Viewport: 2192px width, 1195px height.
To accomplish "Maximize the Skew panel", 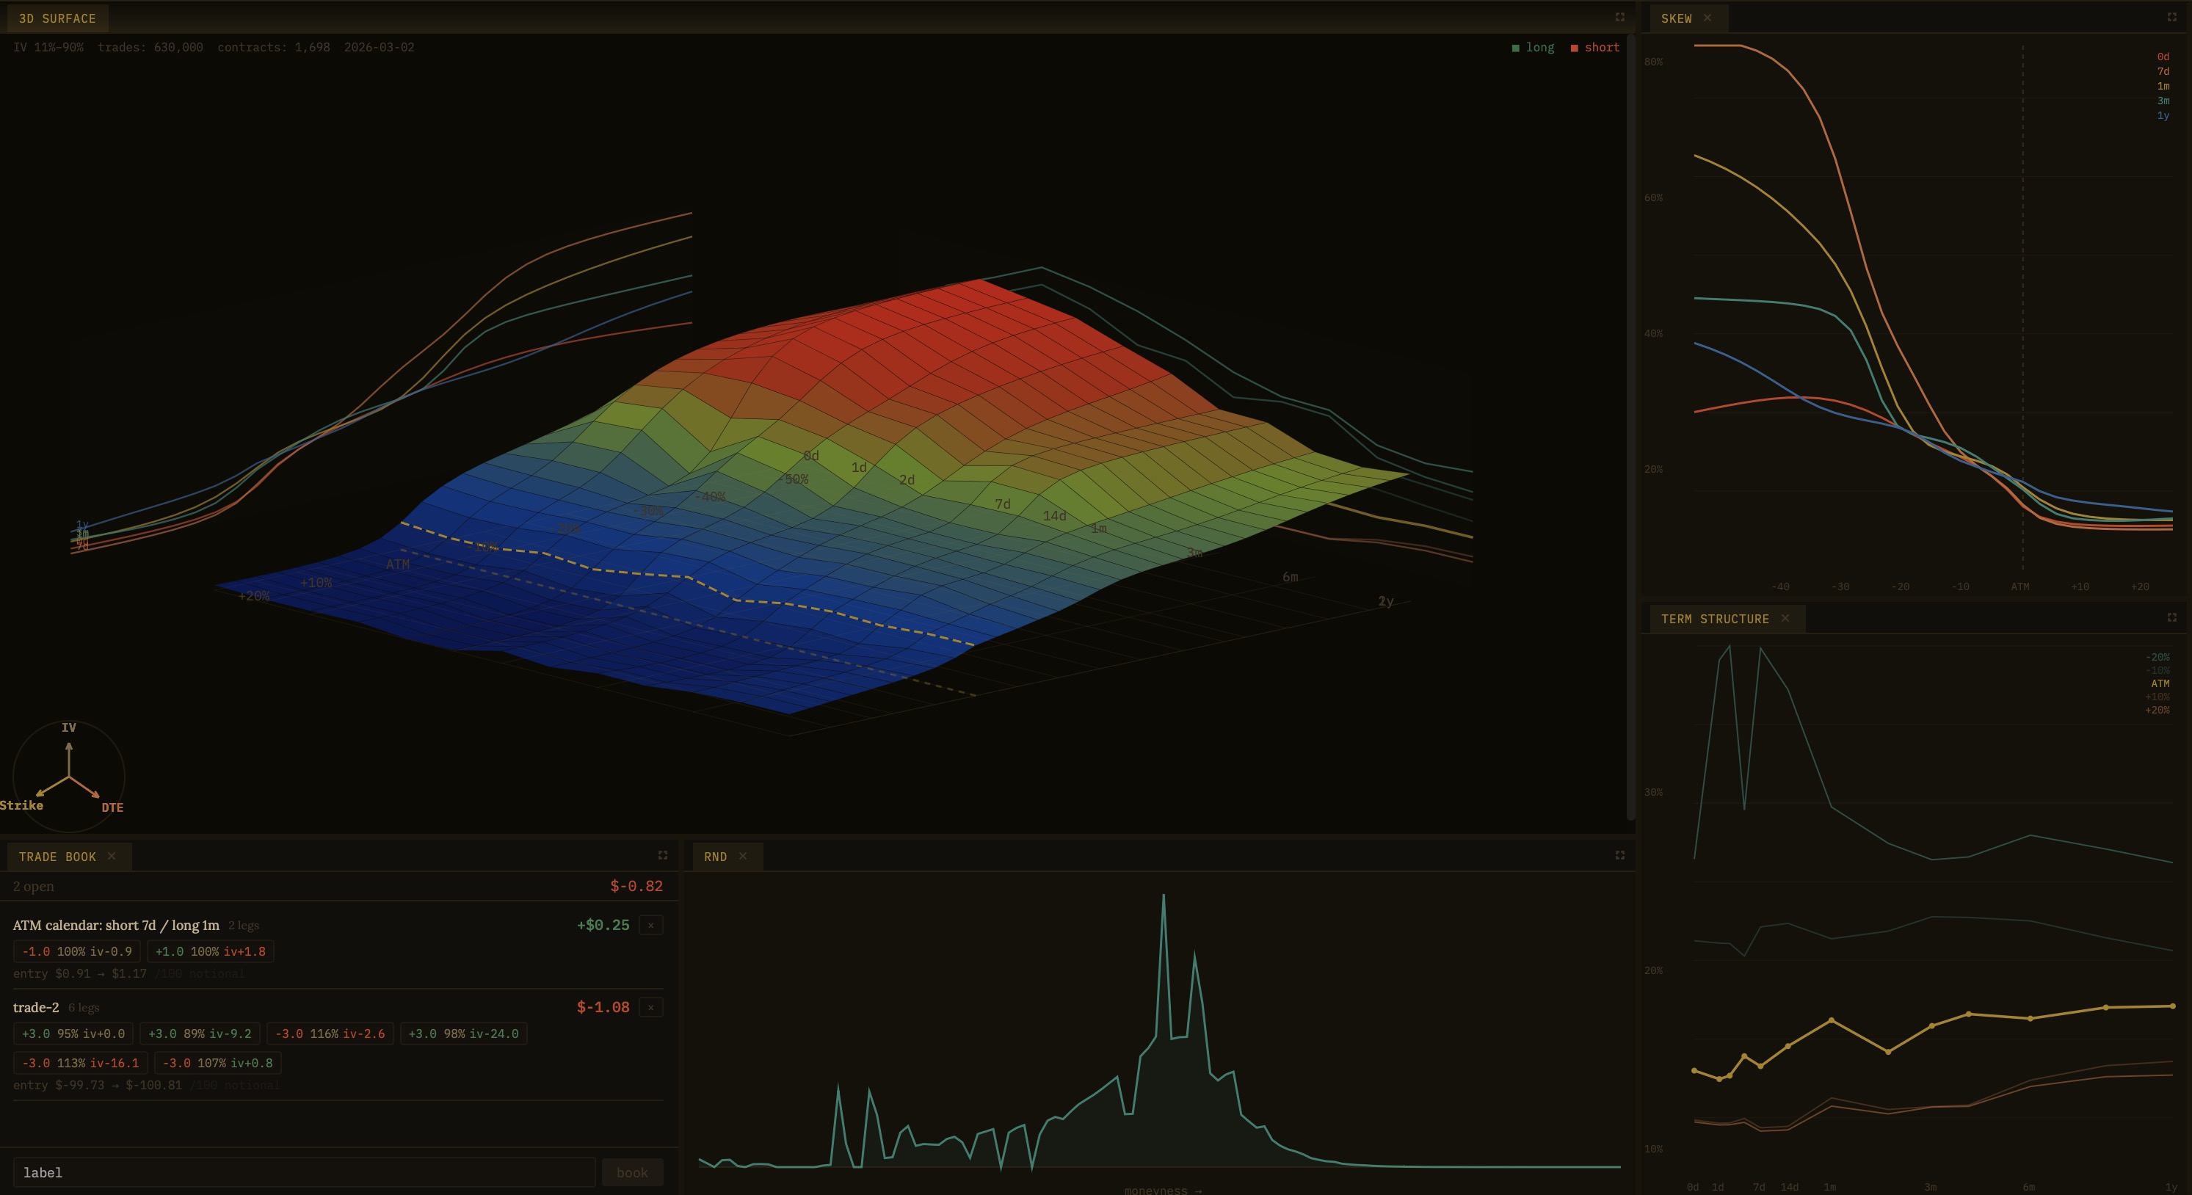I will (x=2171, y=17).
